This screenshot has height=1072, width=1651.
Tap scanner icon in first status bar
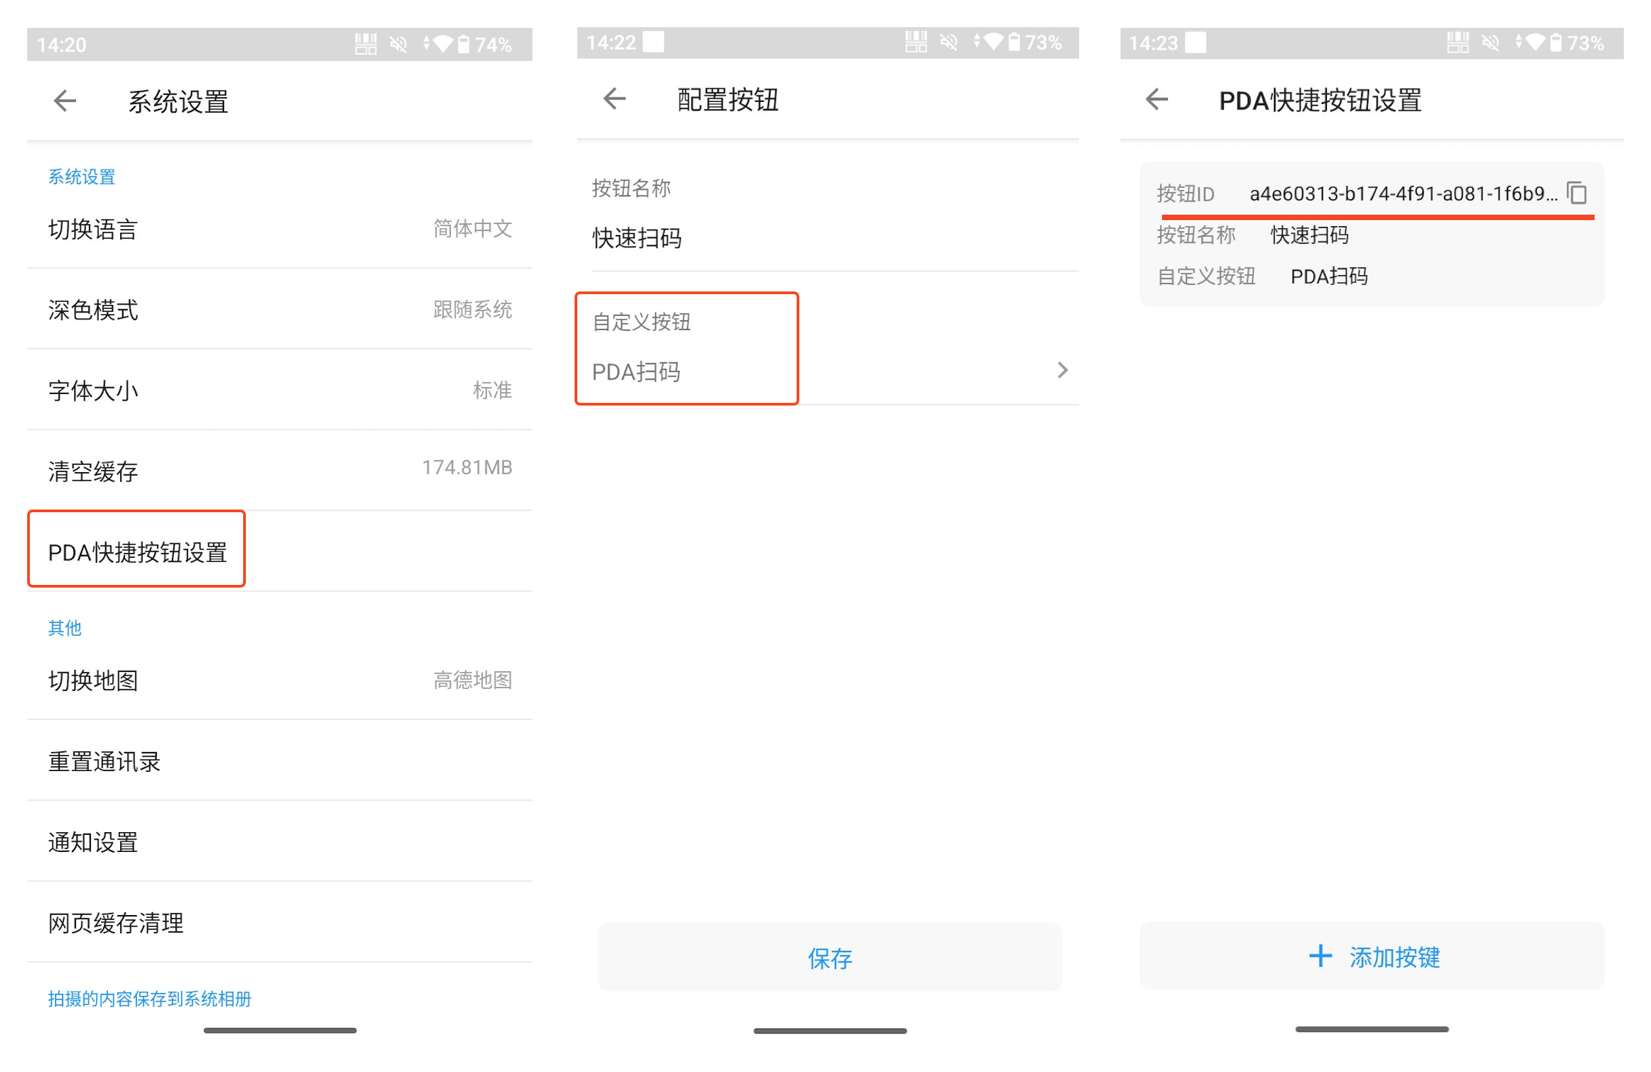coord(365,44)
